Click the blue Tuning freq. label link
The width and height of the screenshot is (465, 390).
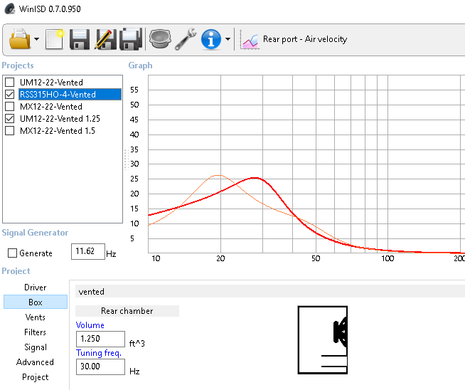click(99, 353)
